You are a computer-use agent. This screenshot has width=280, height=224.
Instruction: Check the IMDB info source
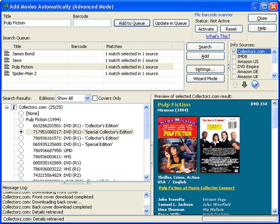[234, 57]
